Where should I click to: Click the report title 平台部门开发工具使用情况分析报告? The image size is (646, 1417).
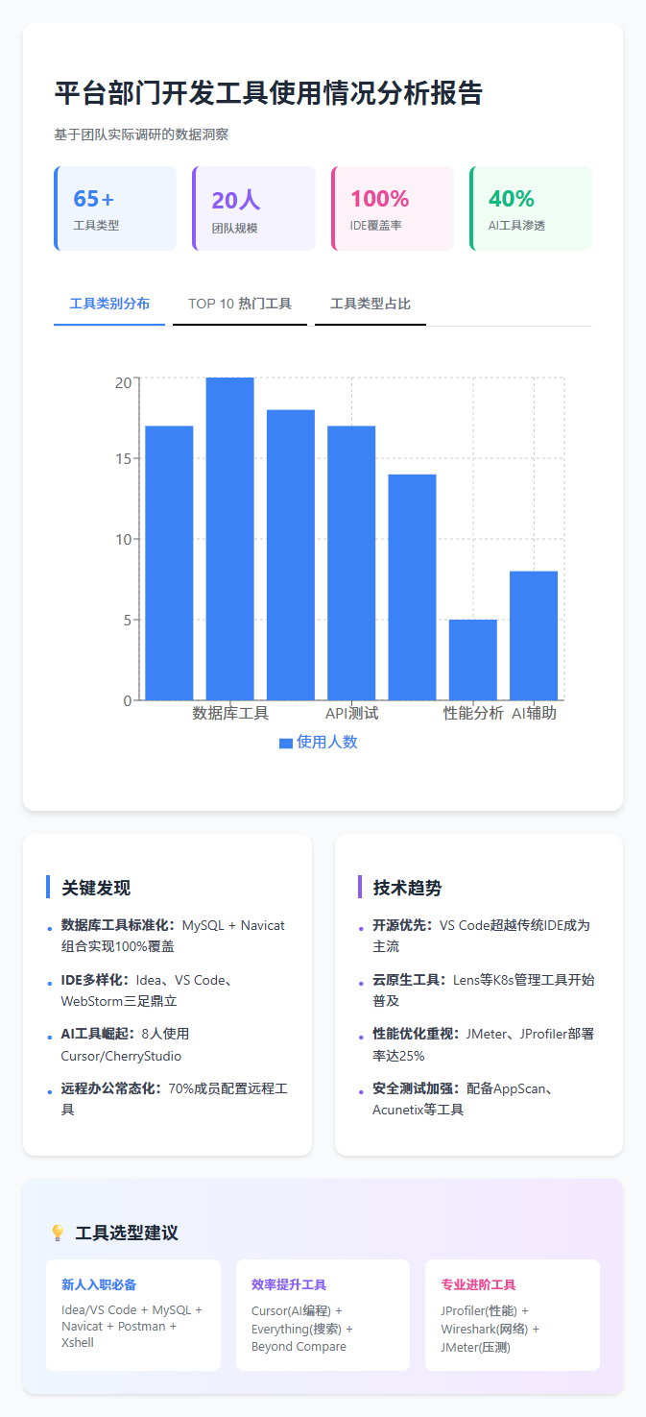269,93
